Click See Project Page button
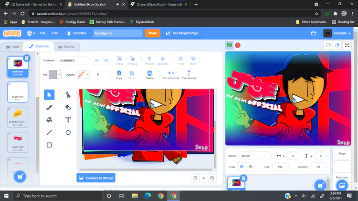 point(182,33)
